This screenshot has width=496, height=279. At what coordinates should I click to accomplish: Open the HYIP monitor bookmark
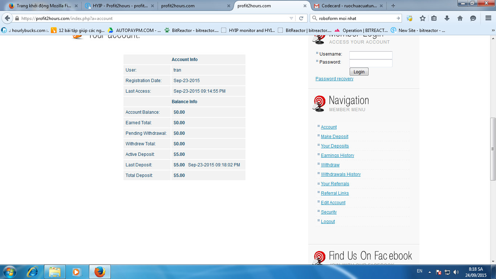pos(248,31)
